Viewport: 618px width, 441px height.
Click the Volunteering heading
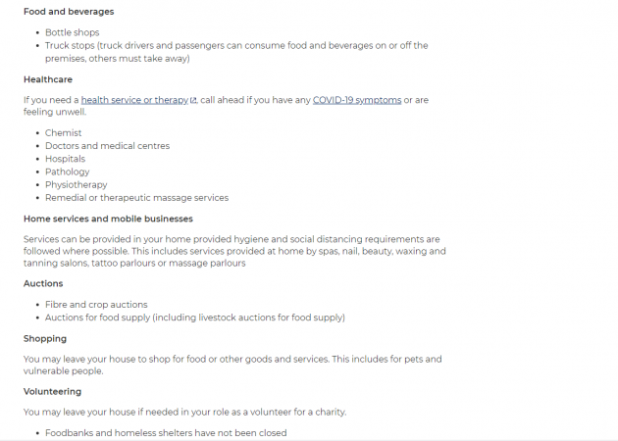tap(52, 391)
